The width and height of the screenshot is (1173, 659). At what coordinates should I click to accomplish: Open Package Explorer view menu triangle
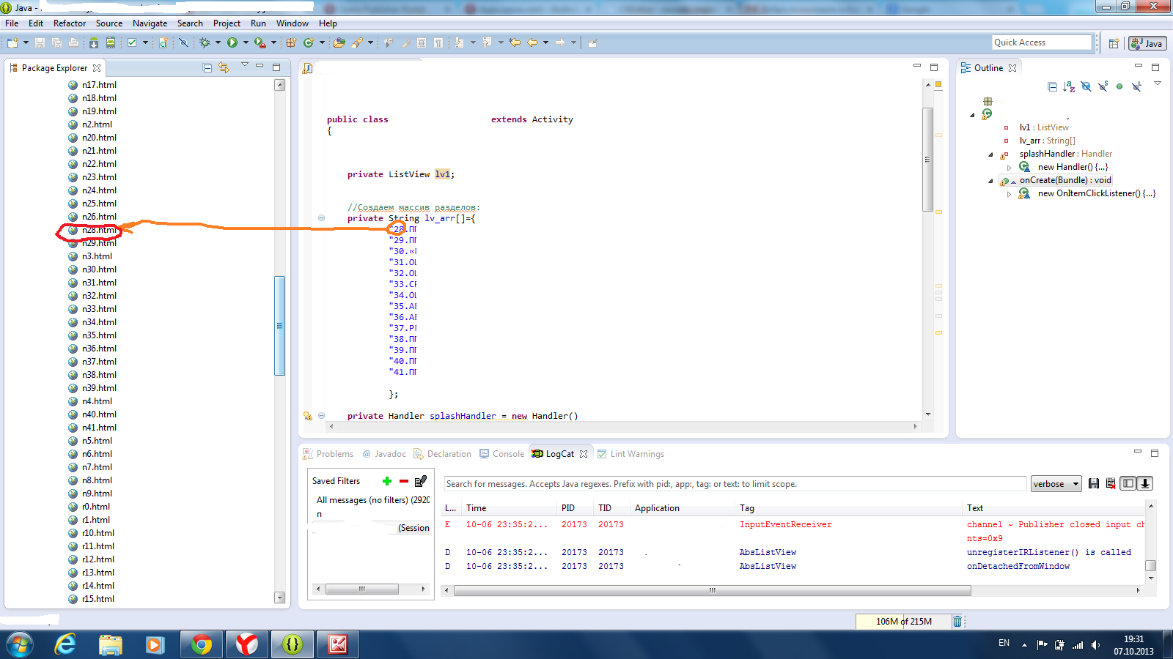pyautogui.click(x=245, y=66)
